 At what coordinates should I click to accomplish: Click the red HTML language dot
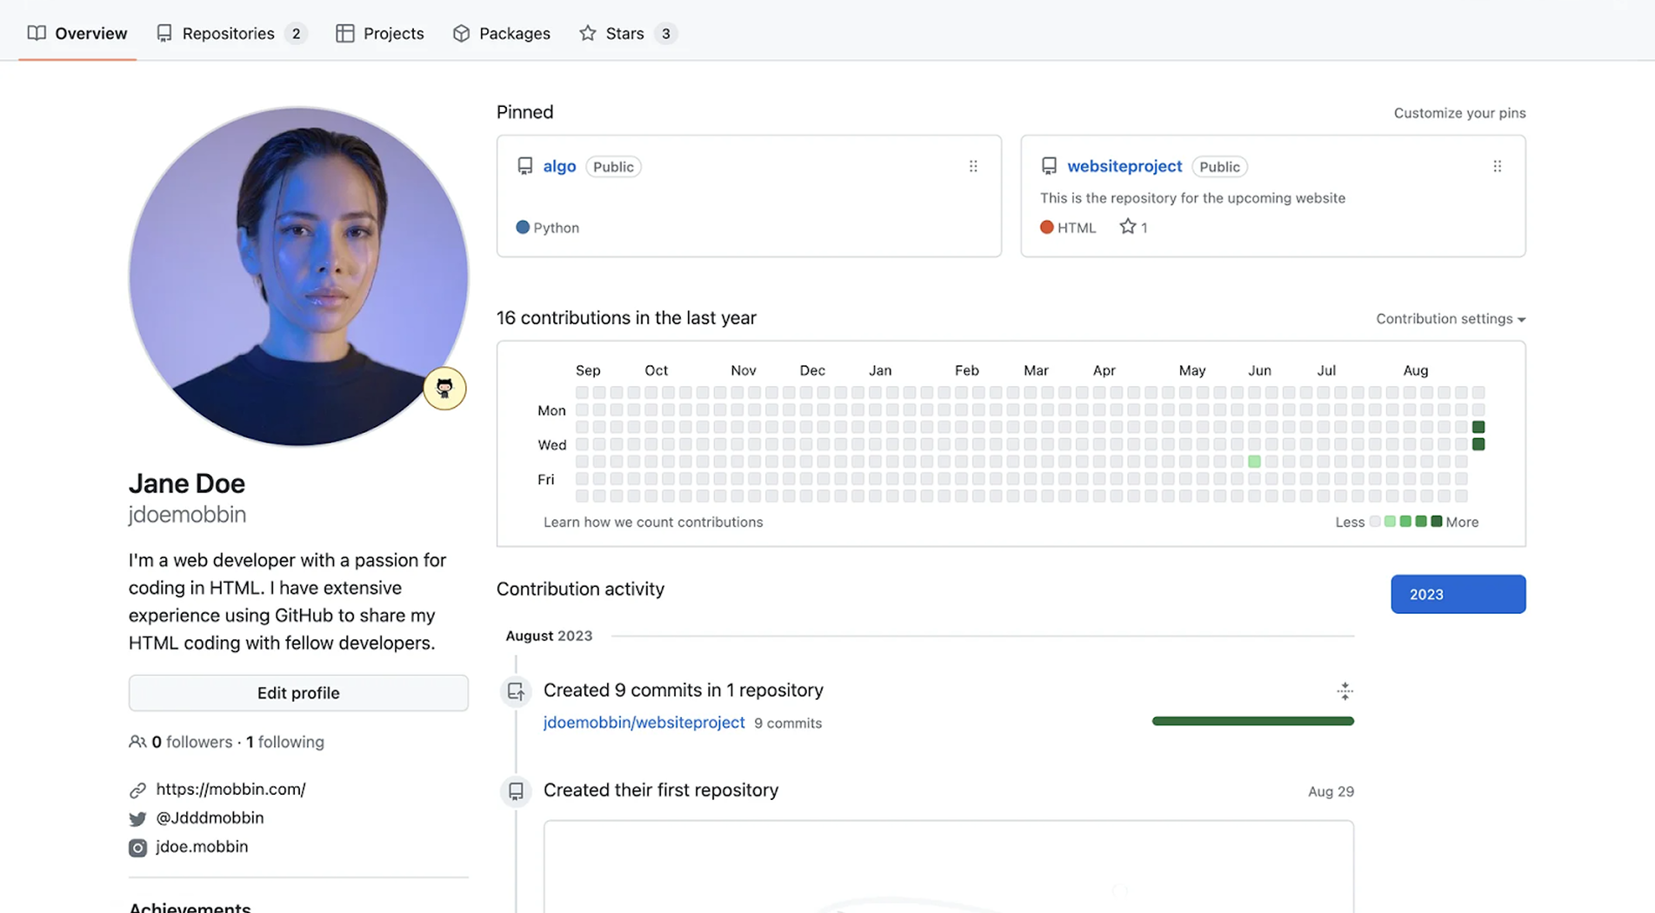(1047, 227)
